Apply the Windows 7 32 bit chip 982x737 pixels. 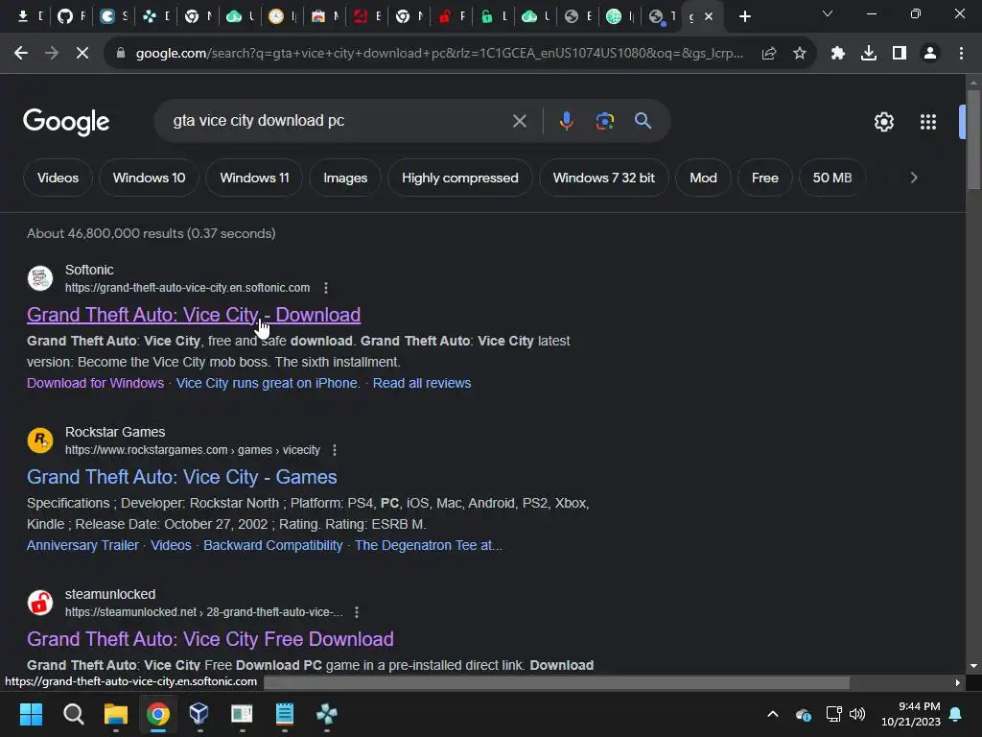tap(604, 178)
